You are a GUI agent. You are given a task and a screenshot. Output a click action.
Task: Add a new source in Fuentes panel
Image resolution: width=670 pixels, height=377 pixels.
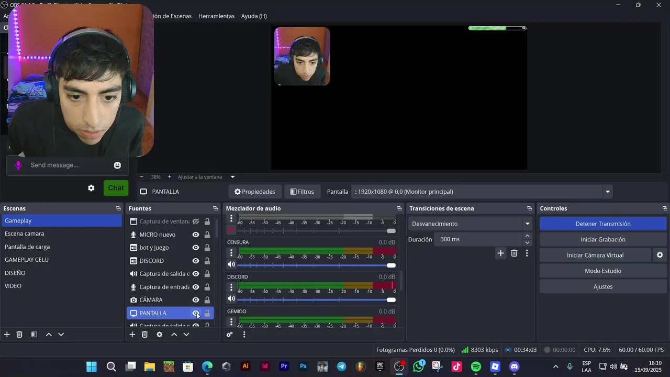[132, 335]
